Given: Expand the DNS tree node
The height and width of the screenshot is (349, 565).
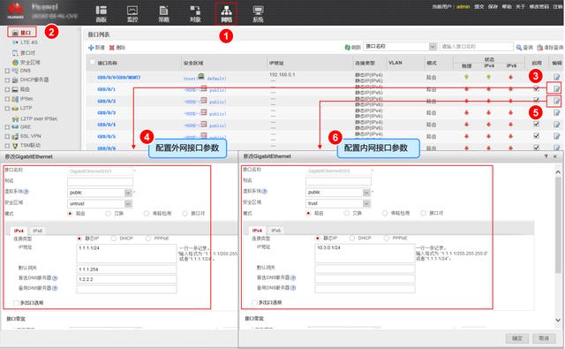Looking at the screenshot, I should 7,71.
